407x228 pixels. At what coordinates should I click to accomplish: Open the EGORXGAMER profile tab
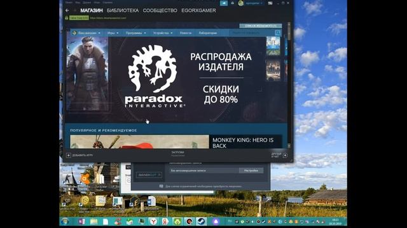(198, 11)
